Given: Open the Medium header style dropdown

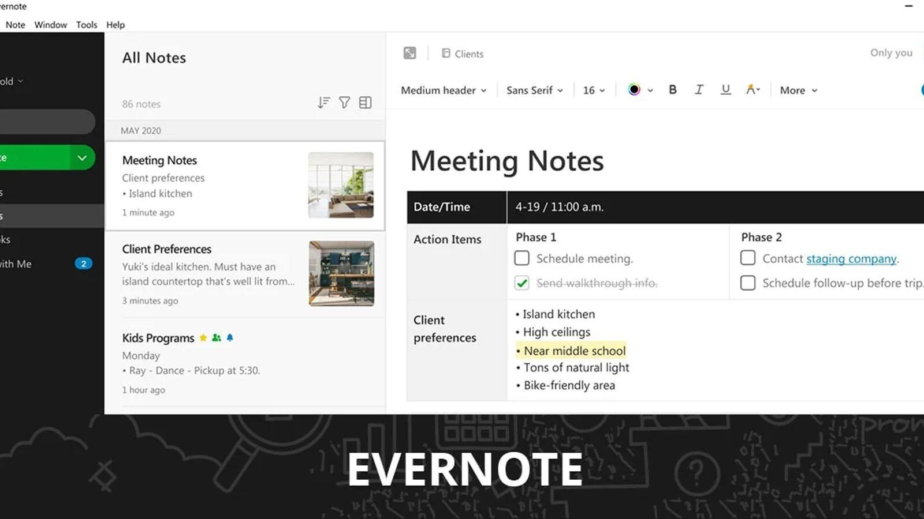Looking at the screenshot, I should (x=444, y=91).
